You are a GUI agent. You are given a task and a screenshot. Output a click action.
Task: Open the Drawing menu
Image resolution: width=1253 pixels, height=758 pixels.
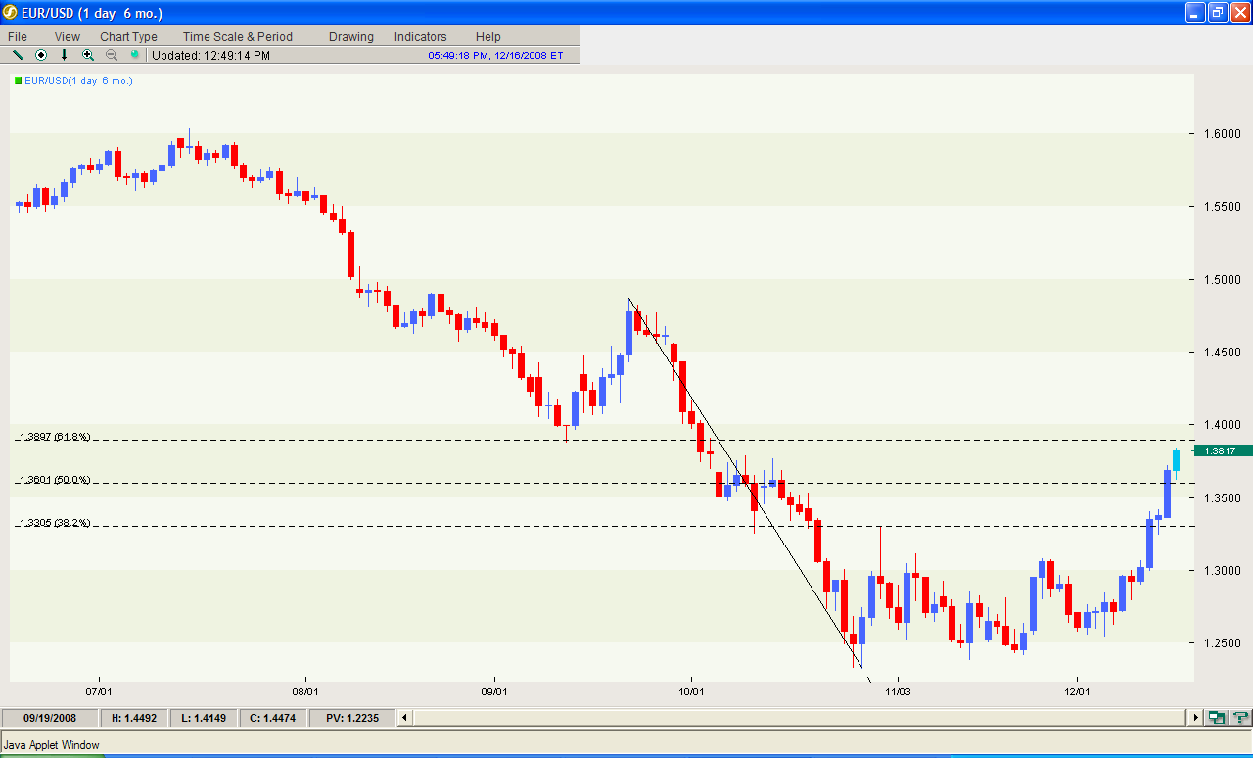[x=351, y=36]
